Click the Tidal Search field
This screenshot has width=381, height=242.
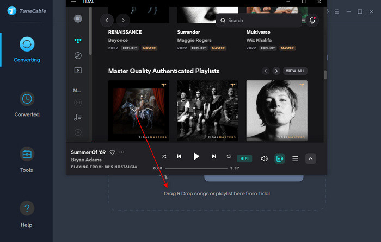point(259,21)
